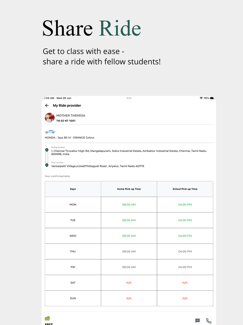Select Tuesday 04:00 PM school pick-up slot

185,220
